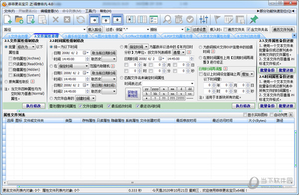Check the 显示实际图标 checkbox
The width and height of the screenshot is (299, 195).
click(245, 115)
